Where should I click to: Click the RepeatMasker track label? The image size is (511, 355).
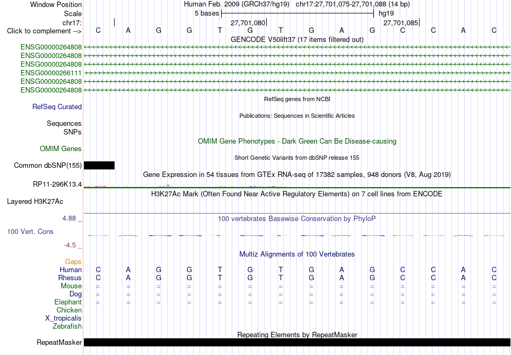(59, 342)
